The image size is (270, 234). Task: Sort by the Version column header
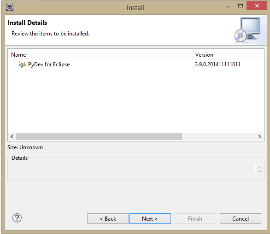(228, 55)
